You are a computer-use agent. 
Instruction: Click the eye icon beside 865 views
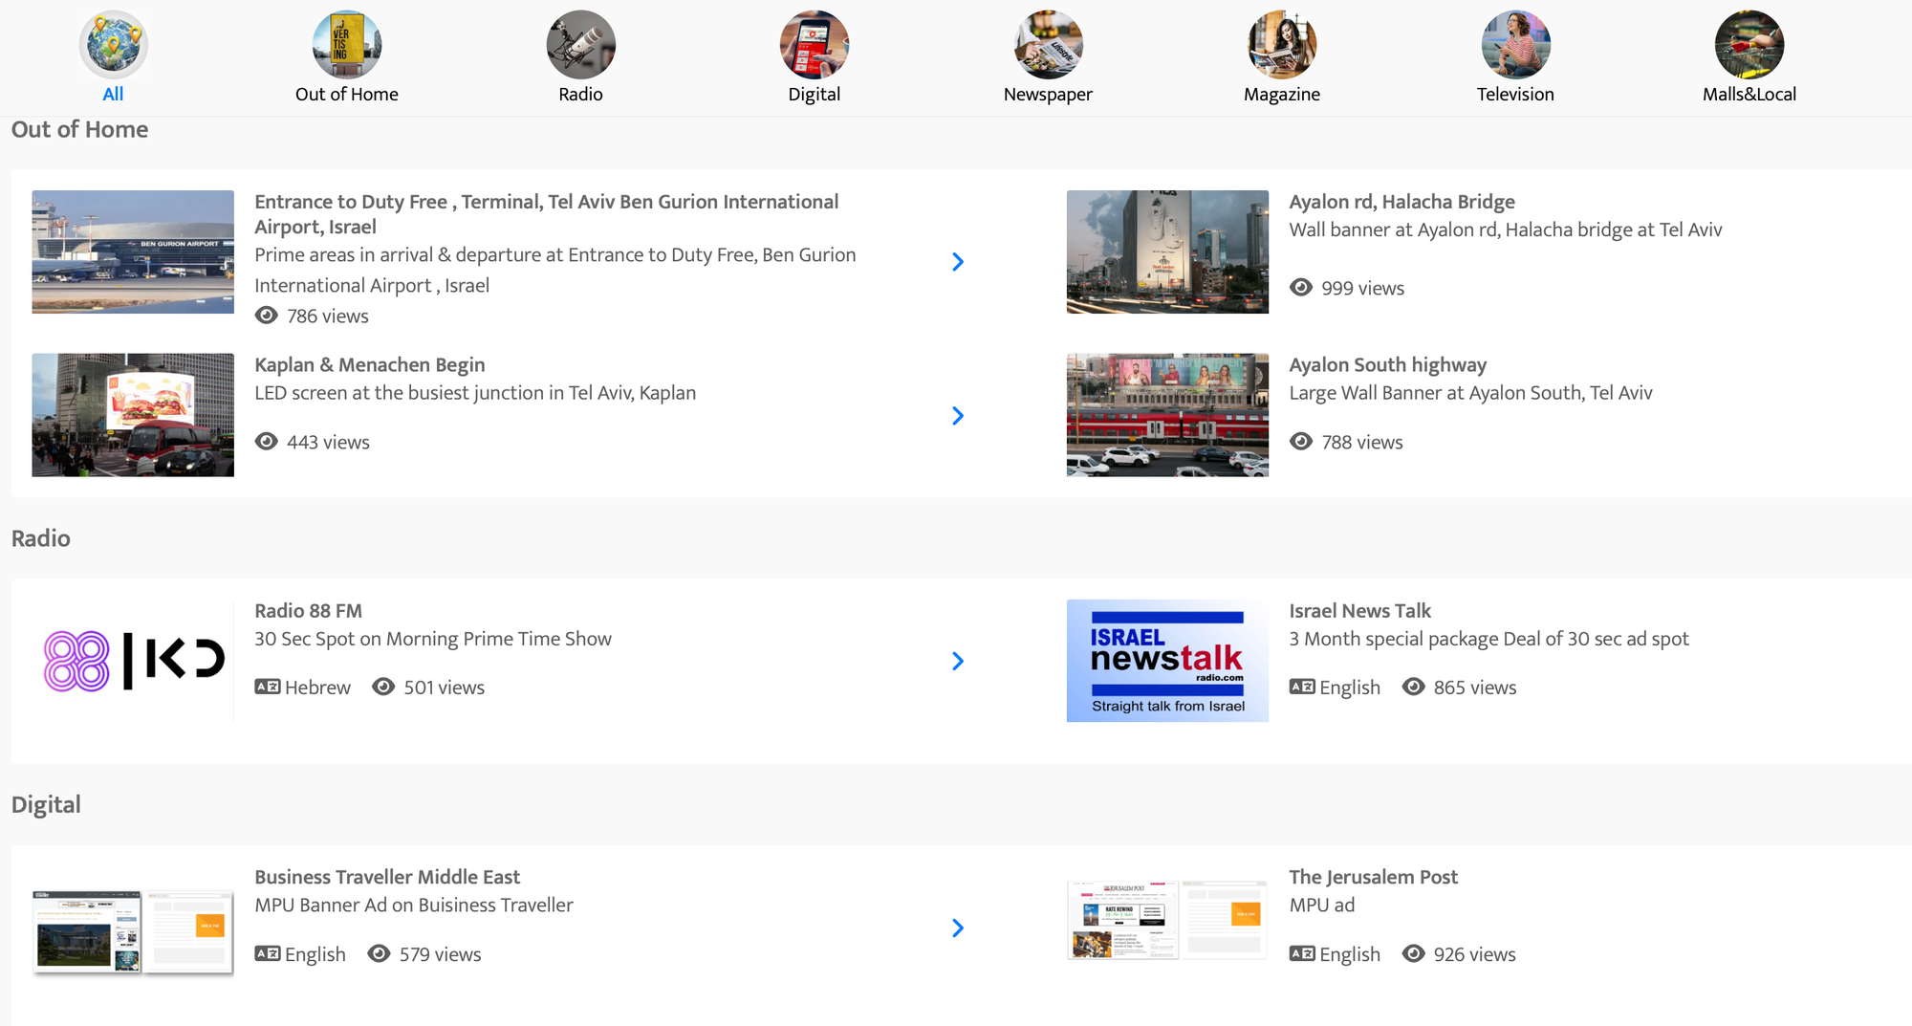click(x=1414, y=687)
